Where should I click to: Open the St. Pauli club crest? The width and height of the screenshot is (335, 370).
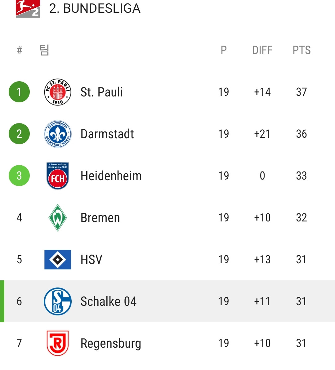click(58, 92)
